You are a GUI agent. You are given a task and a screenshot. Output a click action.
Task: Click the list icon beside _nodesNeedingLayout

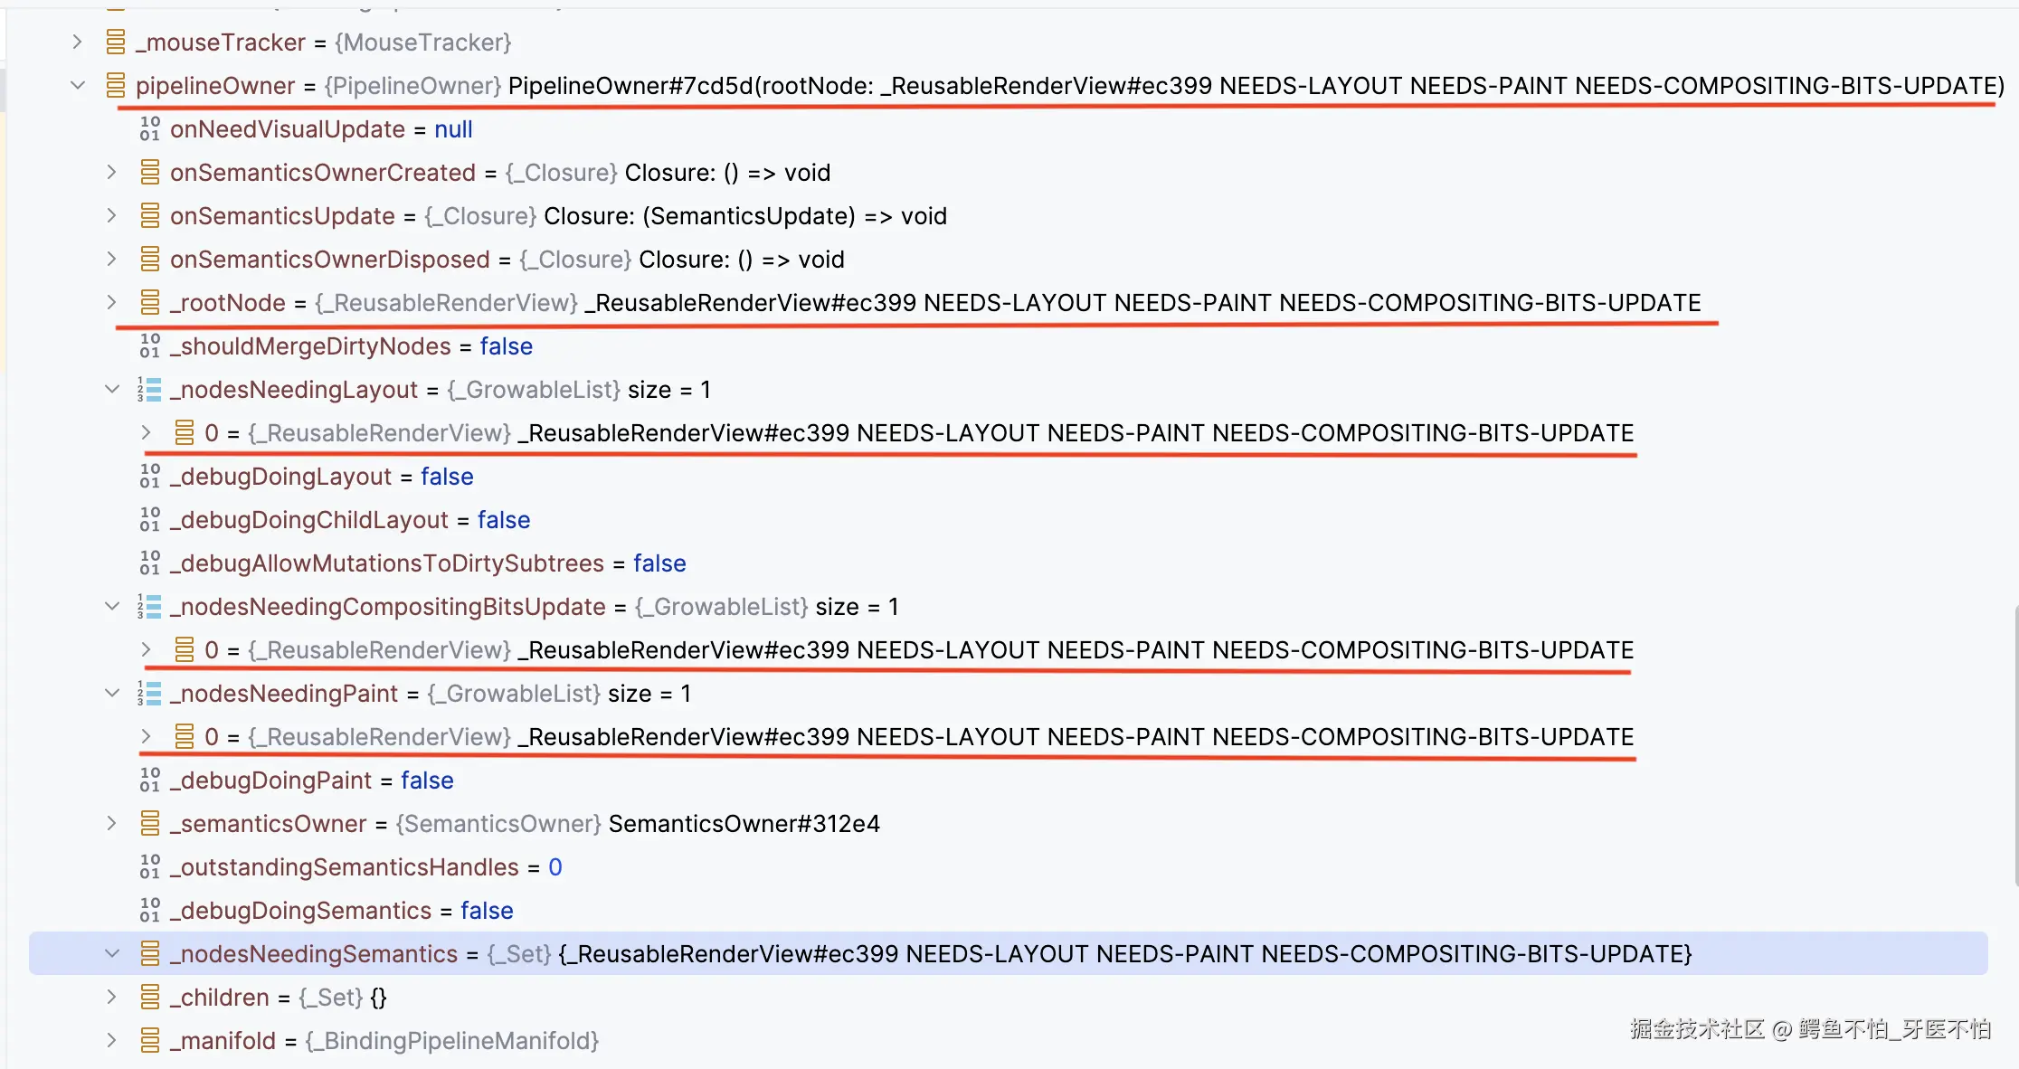pos(150,390)
